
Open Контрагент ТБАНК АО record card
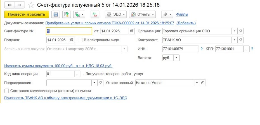pyautogui.click(x=240, y=40)
